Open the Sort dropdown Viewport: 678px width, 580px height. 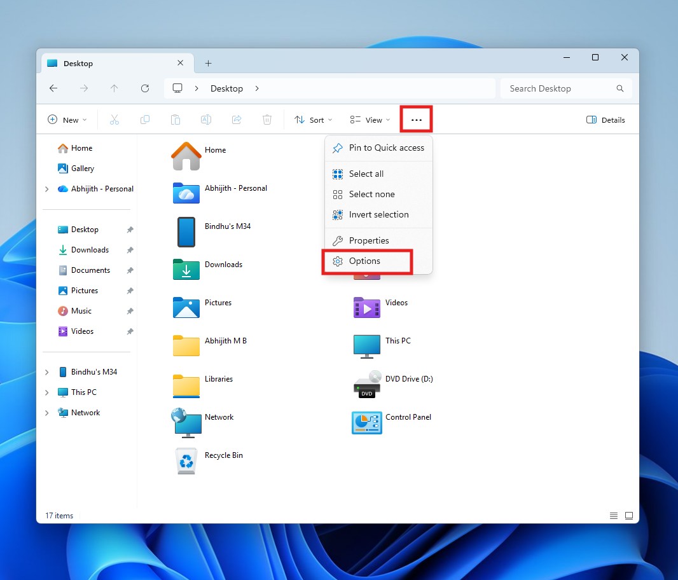[312, 120]
